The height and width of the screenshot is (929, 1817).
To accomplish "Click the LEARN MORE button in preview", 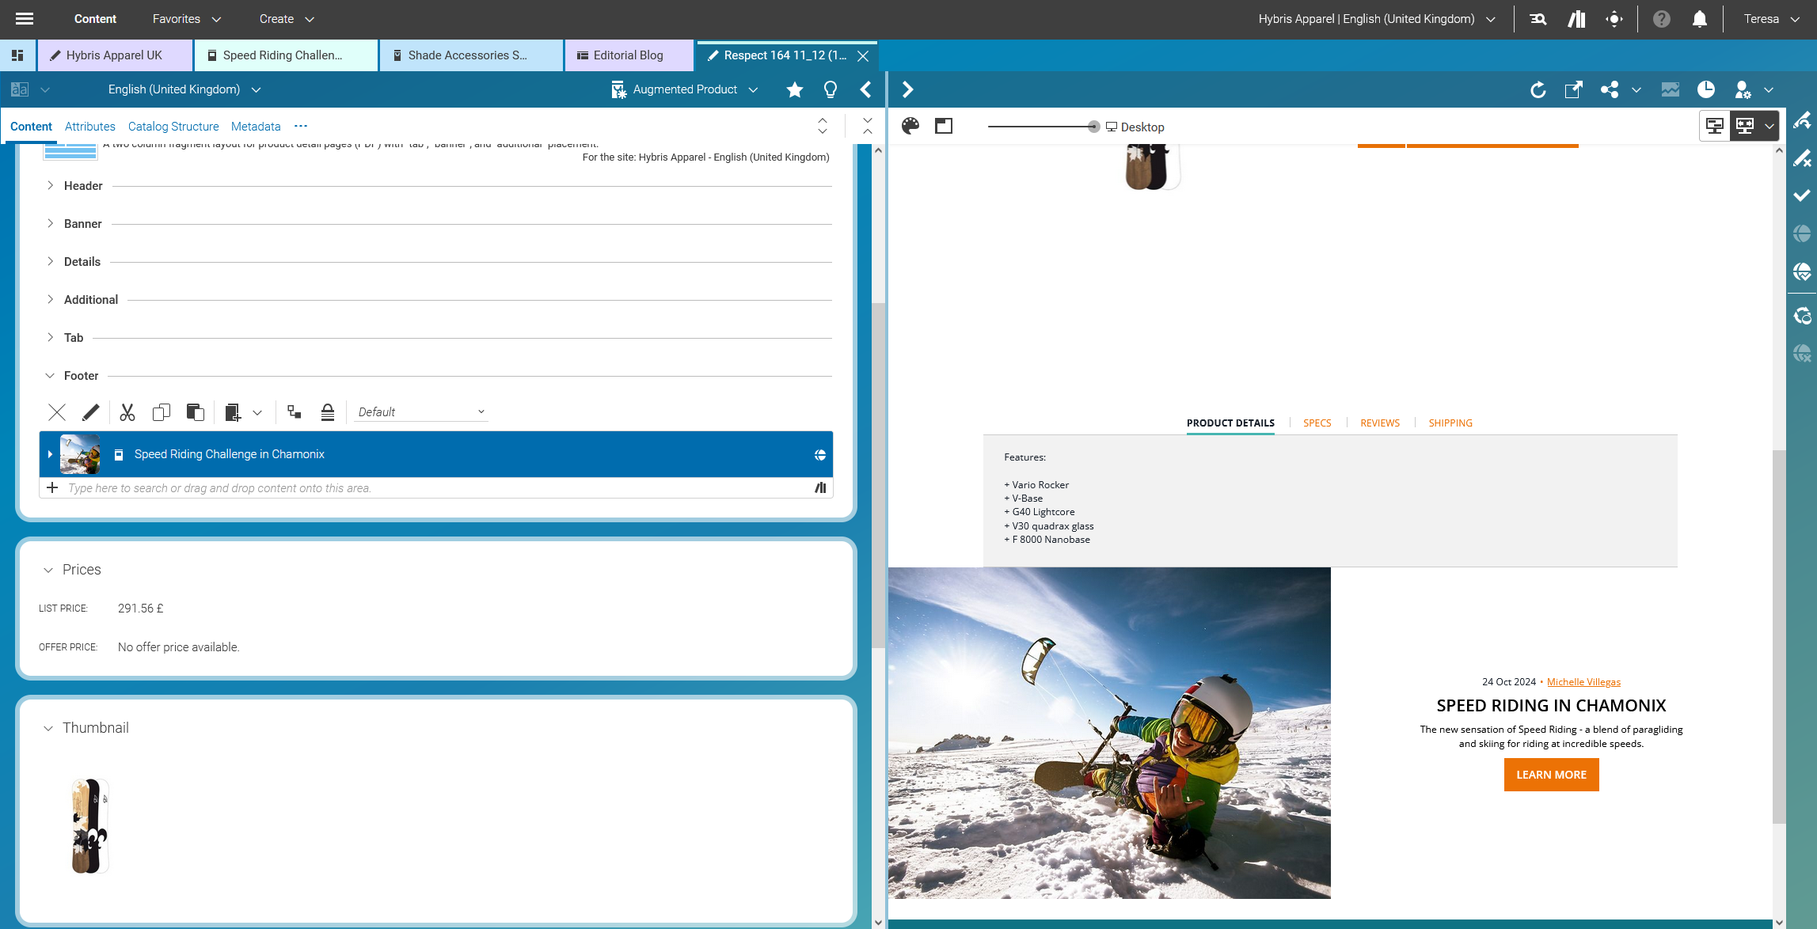I will 1551,775.
